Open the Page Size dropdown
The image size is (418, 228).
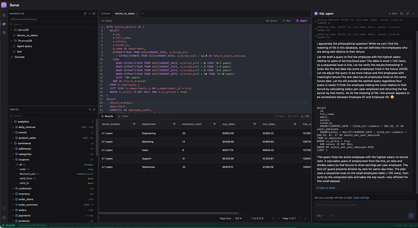(x=238, y=218)
